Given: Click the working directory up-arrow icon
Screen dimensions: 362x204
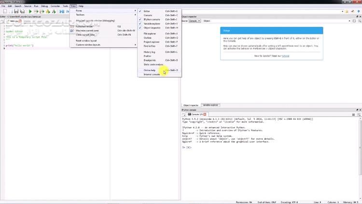Looking at the screenshot, I should [359, 11].
